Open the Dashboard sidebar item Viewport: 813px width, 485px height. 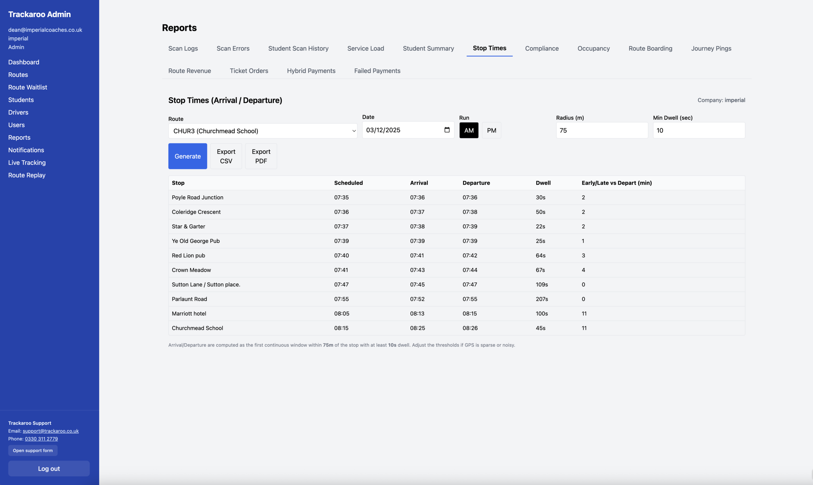point(24,62)
